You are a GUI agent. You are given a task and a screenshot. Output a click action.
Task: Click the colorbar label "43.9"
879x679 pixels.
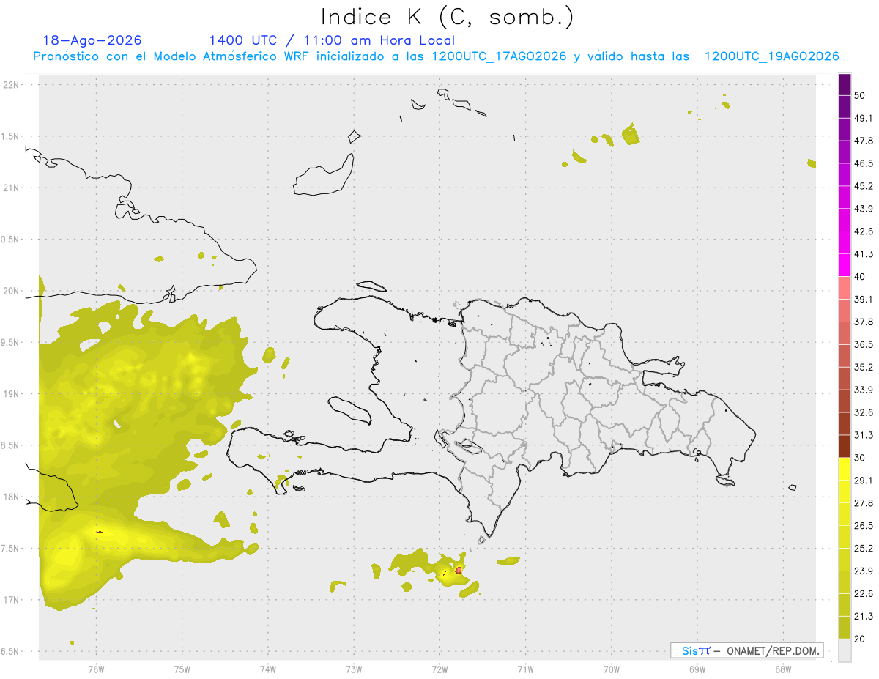864,209
